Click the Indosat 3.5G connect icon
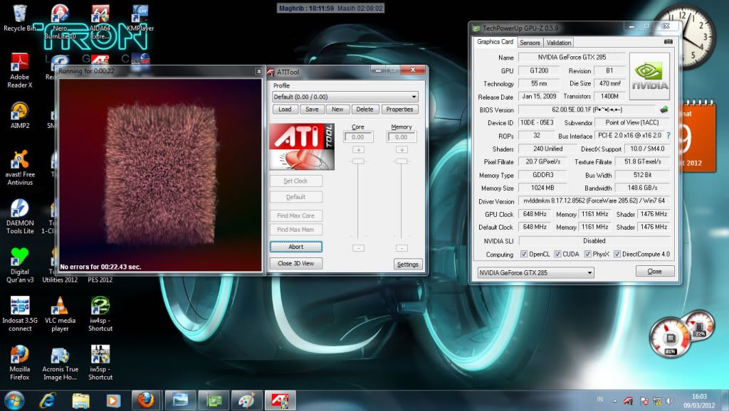The height and width of the screenshot is (411, 729). point(19,314)
